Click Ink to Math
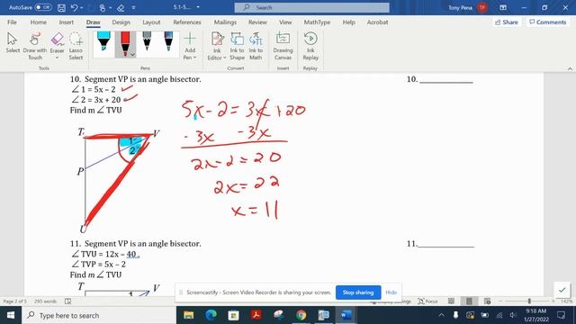Image resolution: width=576 pixels, height=324 pixels. pyautogui.click(x=256, y=46)
